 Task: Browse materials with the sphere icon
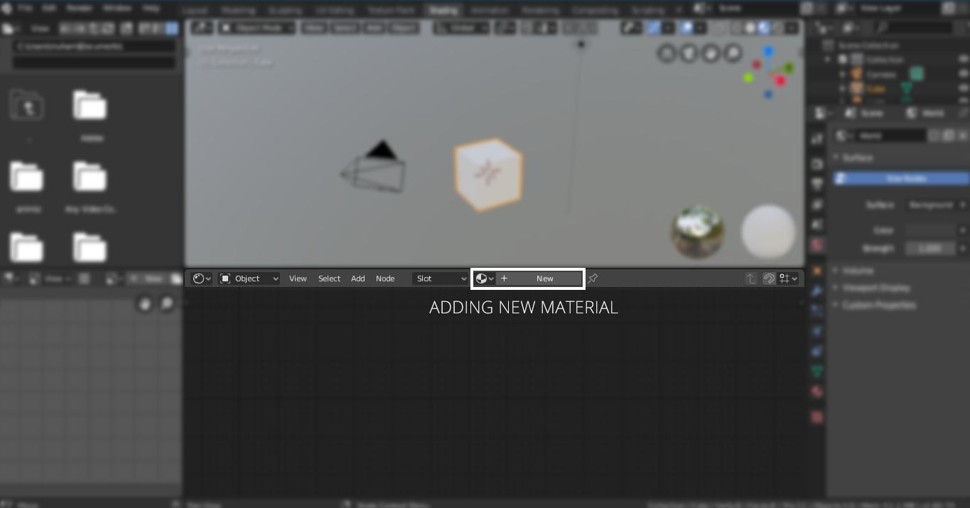(485, 279)
